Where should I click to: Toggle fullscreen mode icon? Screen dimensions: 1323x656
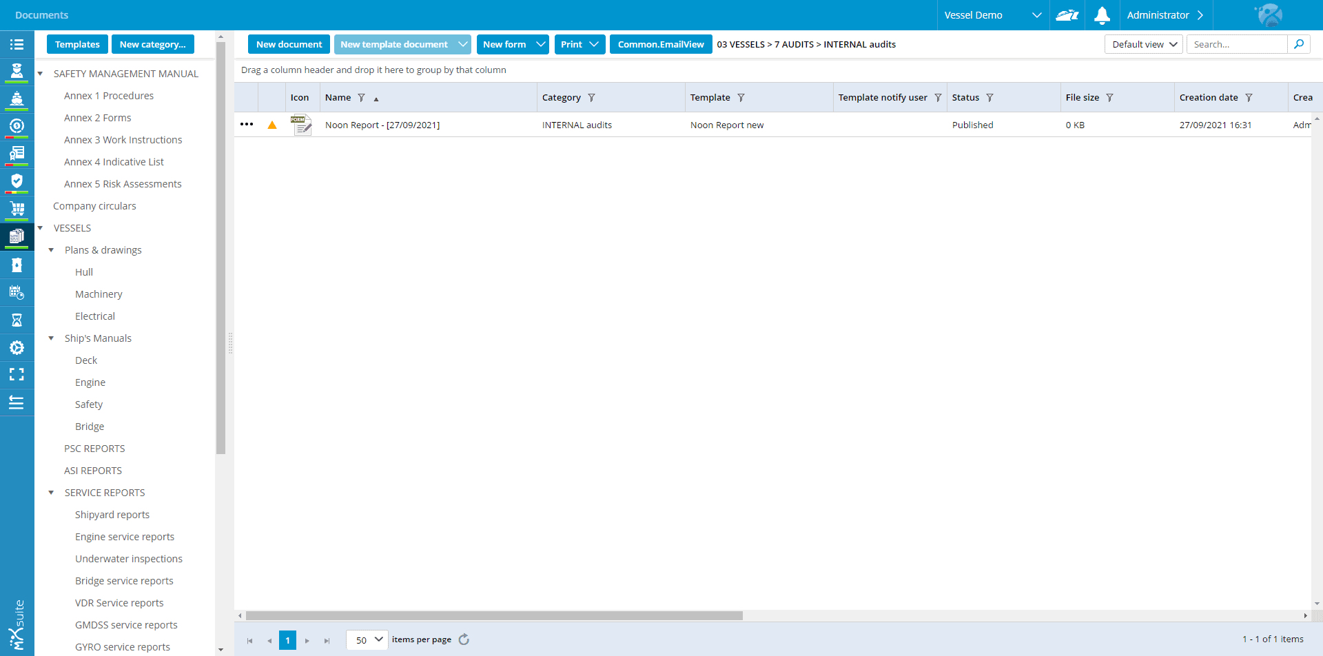[x=17, y=374]
